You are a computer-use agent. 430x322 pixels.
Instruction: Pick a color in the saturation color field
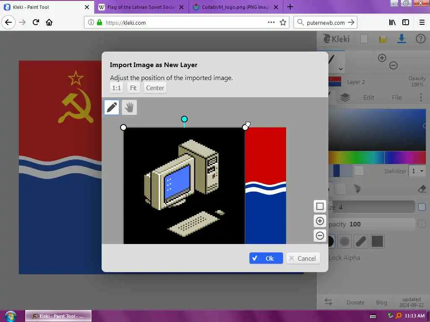pos(377,130)
